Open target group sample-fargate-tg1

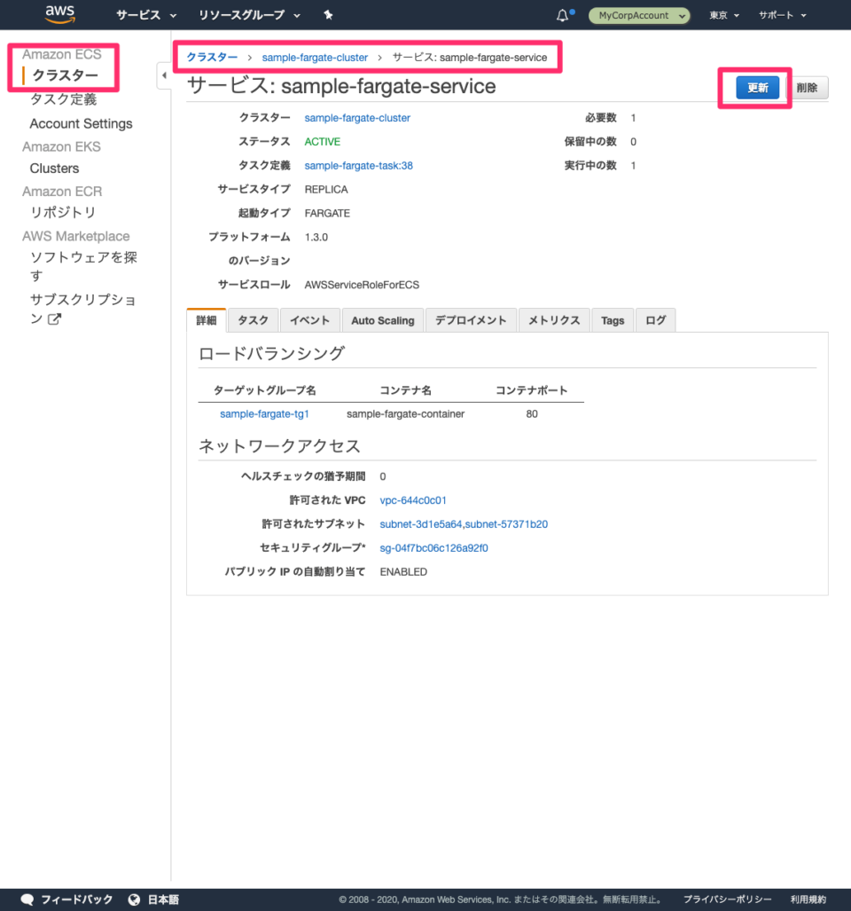click(x=265, y=413)
